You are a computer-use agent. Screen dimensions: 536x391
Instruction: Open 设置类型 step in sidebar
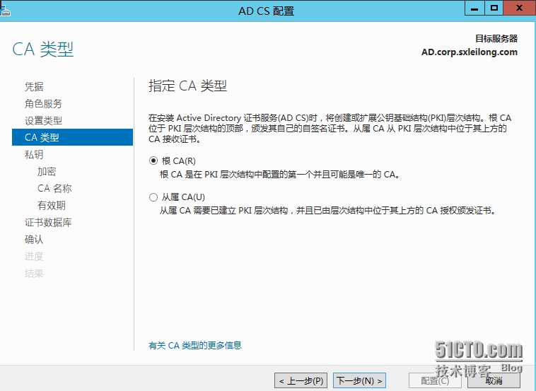pos(43,121)
